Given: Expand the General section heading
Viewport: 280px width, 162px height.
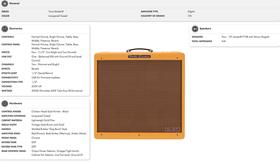Looking at the screenshot, I should coord(14,3).
